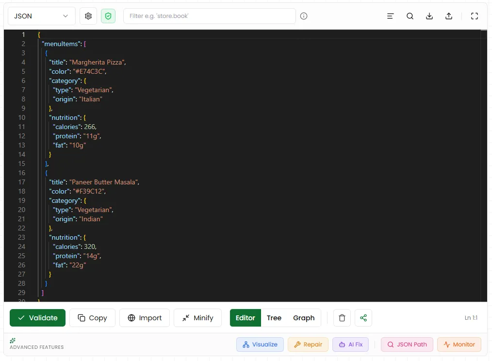Click the green validation shield icon
The image size is (492, 361).
(x=108, y=16)
